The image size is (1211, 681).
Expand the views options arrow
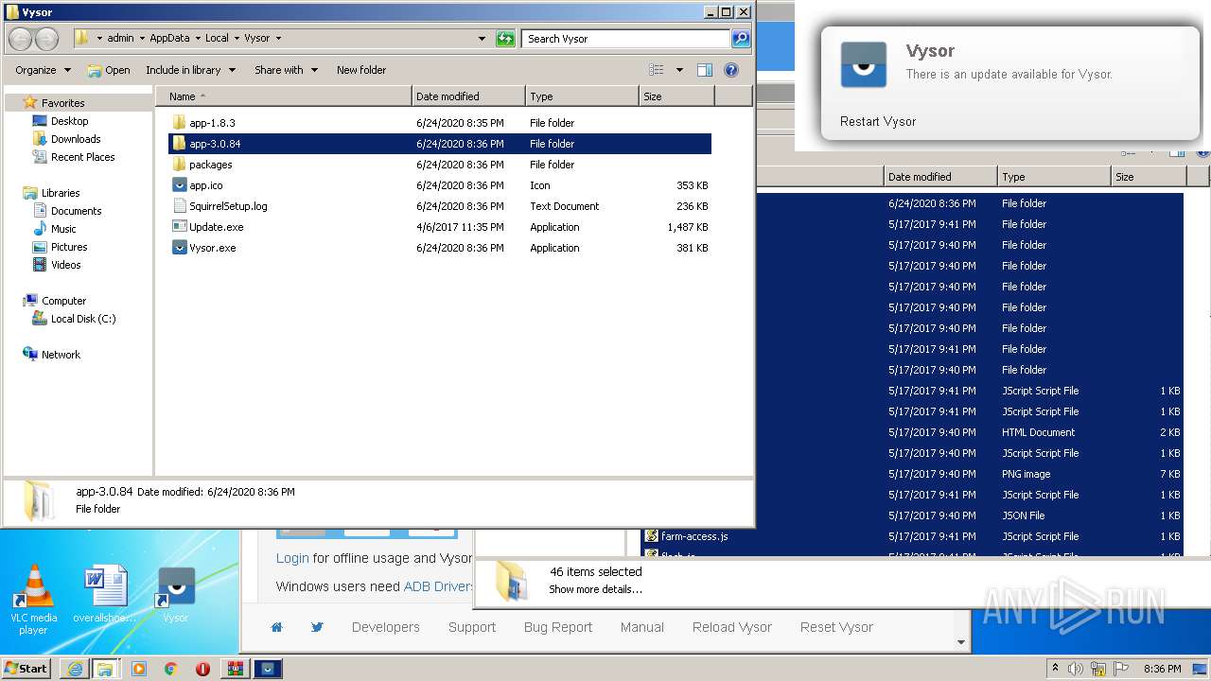[679, 70]
